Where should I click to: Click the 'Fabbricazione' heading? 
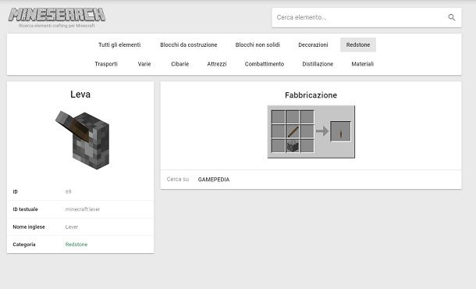click(x=311, y=95)
